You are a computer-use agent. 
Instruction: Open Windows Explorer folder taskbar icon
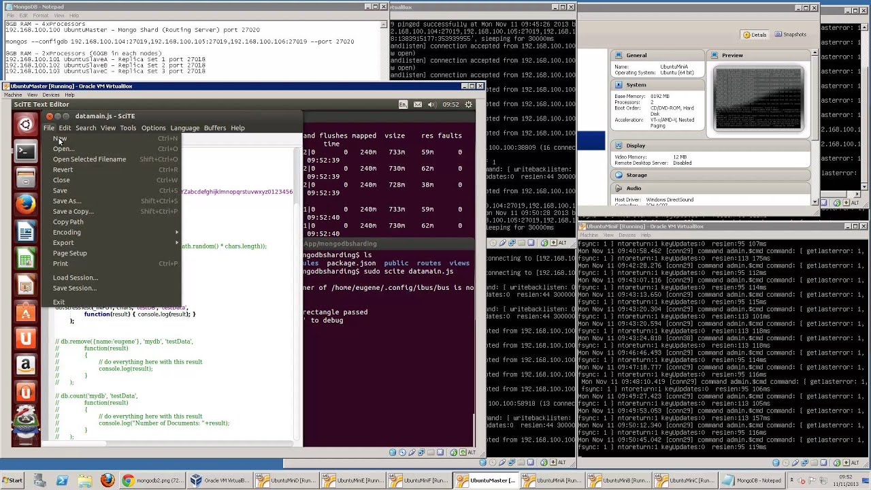(x=85, y=480)
